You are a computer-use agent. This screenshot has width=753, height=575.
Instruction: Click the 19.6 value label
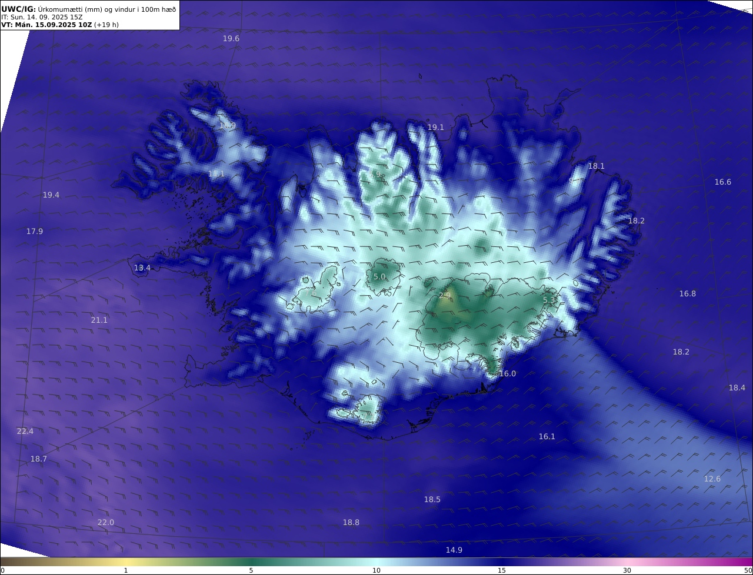pyautogui.click(x=231, y=38)
